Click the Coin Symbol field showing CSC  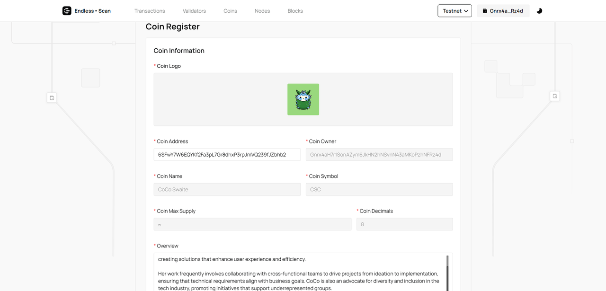(x=379, y=189)
